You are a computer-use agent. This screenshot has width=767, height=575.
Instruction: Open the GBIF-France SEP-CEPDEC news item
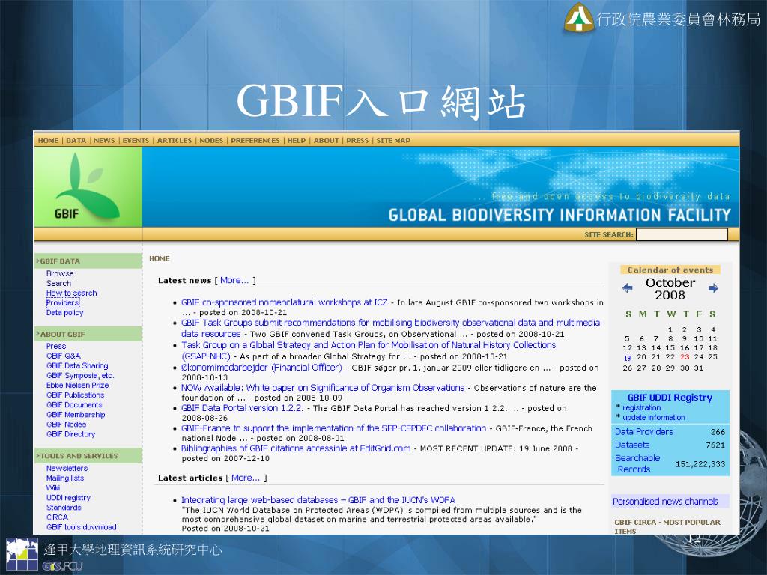click(x=333, y=428)
